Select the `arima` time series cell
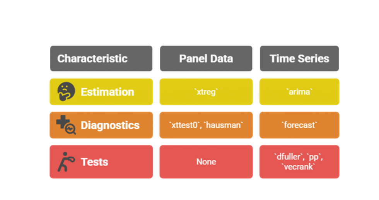This screenshot has width=379, height=200. click(x=299, y=92)
